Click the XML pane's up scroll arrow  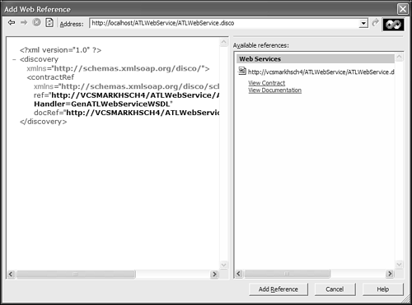[224, 42]
